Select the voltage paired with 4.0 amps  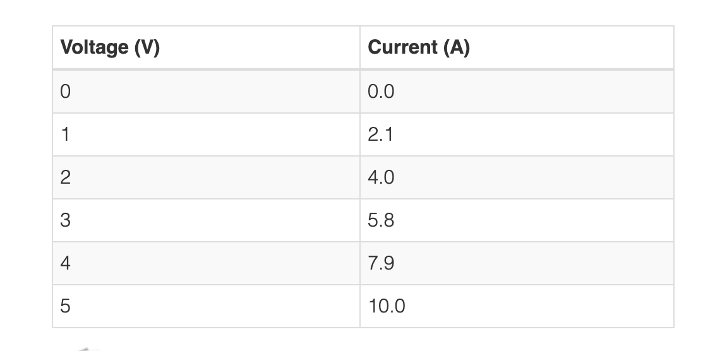[206, 177]
